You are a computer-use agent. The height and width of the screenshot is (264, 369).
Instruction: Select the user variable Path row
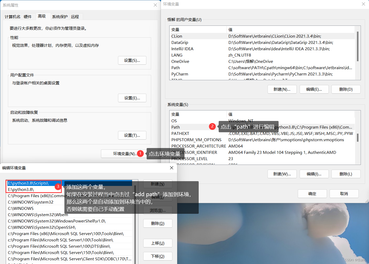262,68
